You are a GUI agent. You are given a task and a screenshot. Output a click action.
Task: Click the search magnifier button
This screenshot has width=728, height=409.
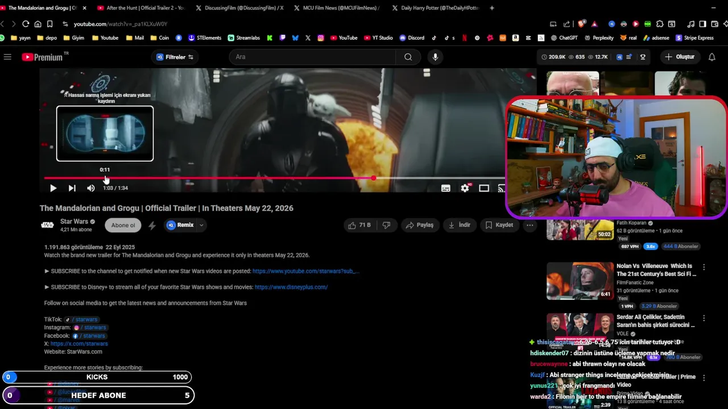(408, 57)
